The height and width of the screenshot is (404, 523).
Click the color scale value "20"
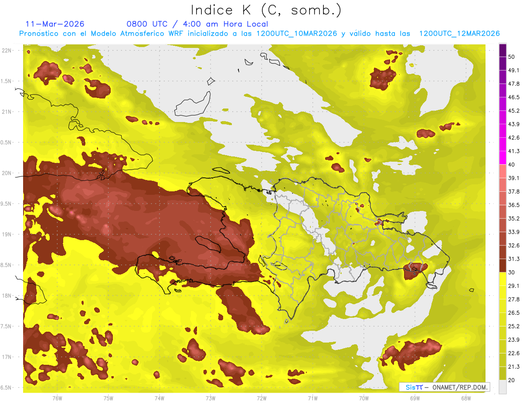511,380
